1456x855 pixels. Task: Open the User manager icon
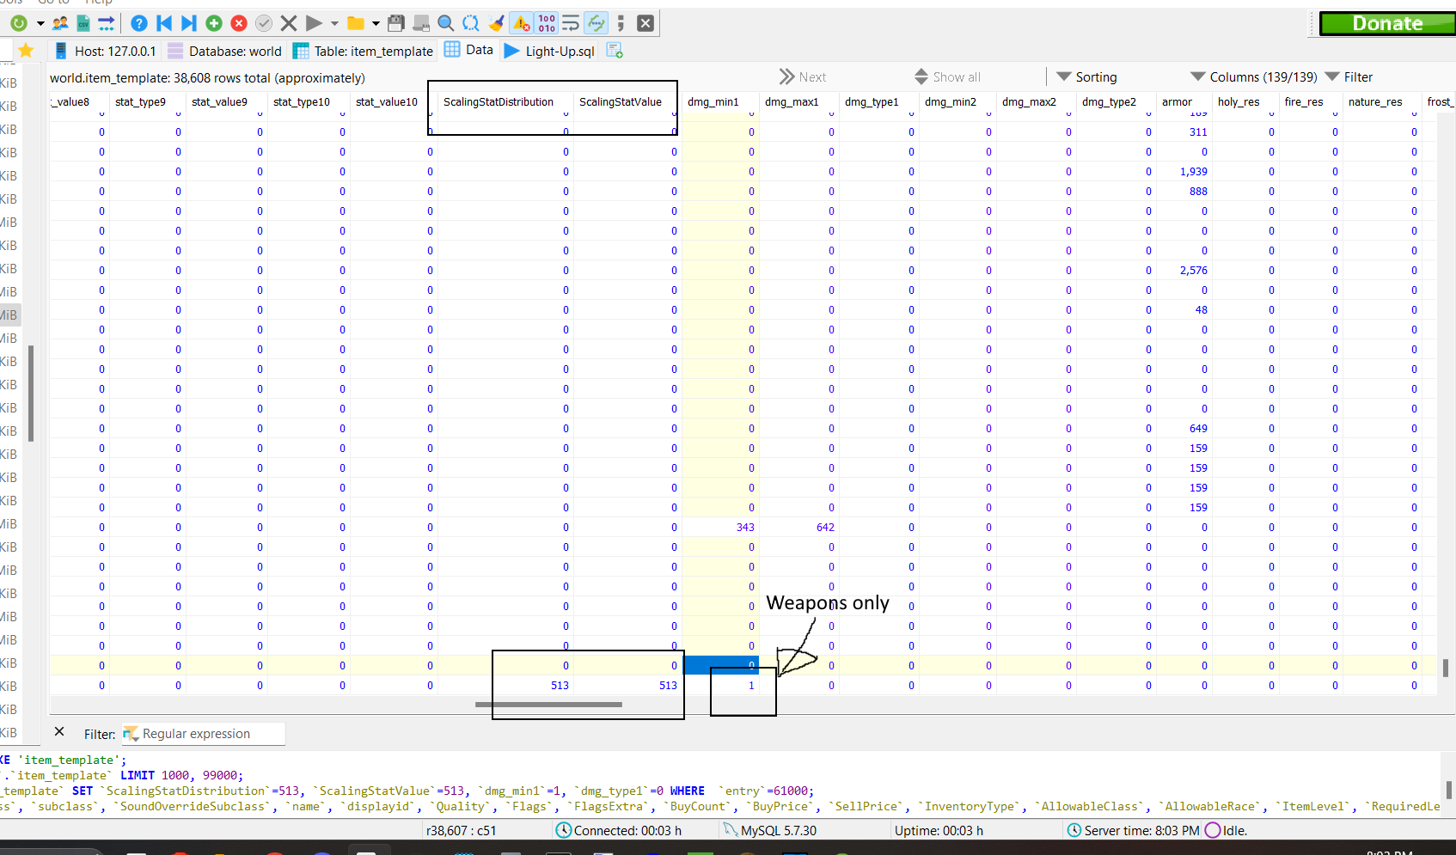(60, 23)
